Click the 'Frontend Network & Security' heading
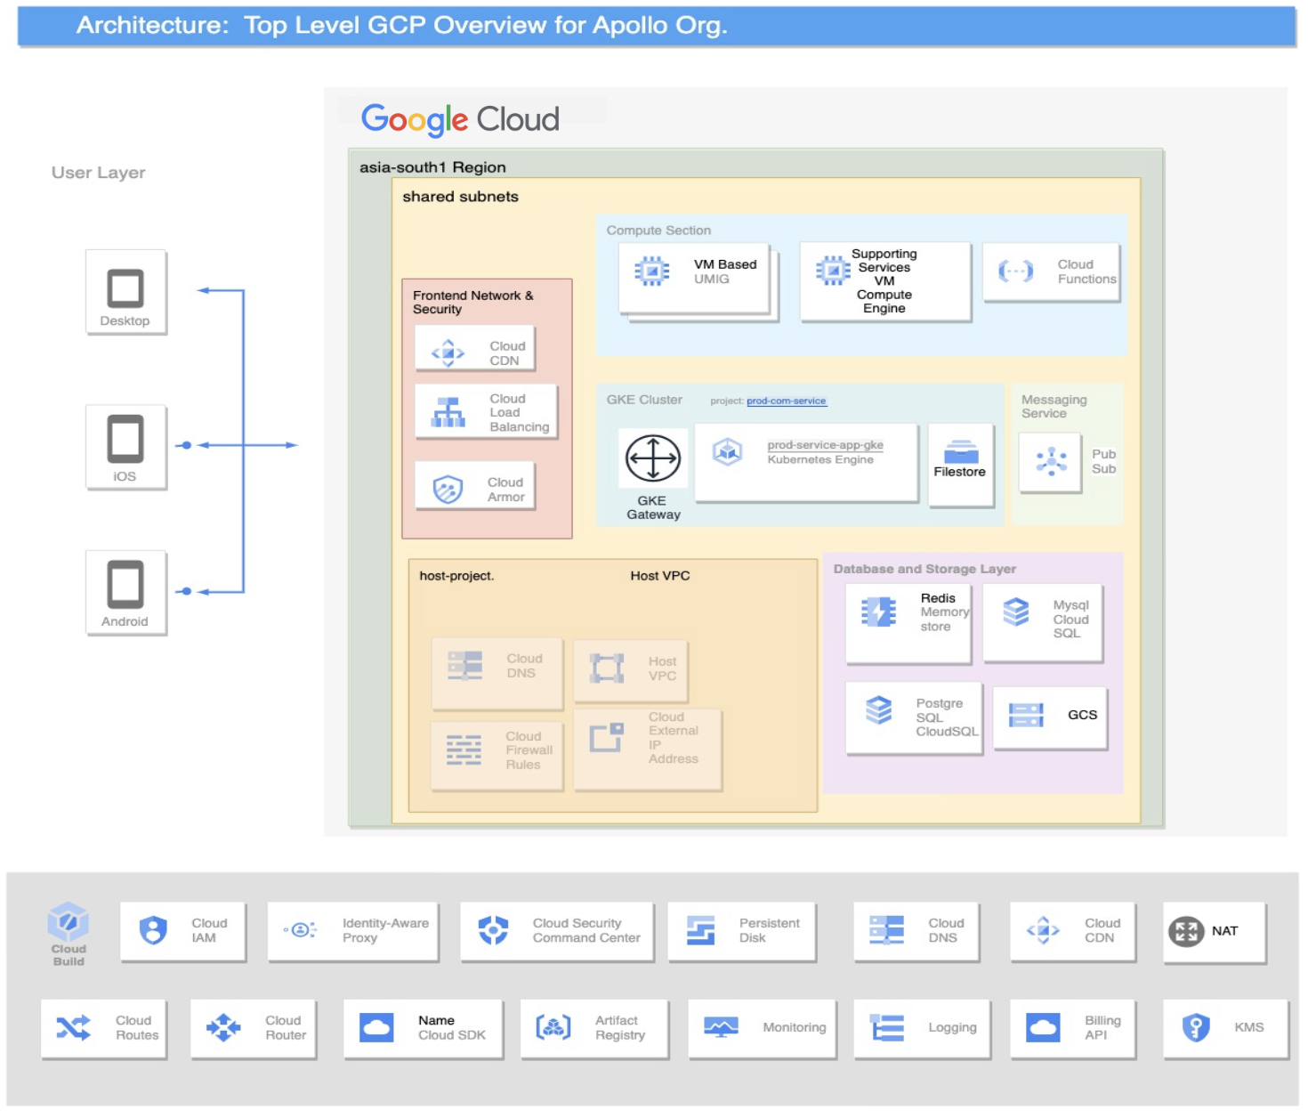 click(473, 303)
